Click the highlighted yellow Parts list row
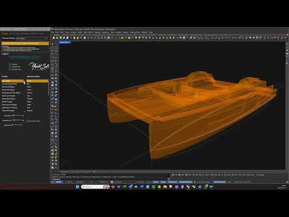This screenshot has height=217, width=289. pyautogui.click(x=13, y=81)
